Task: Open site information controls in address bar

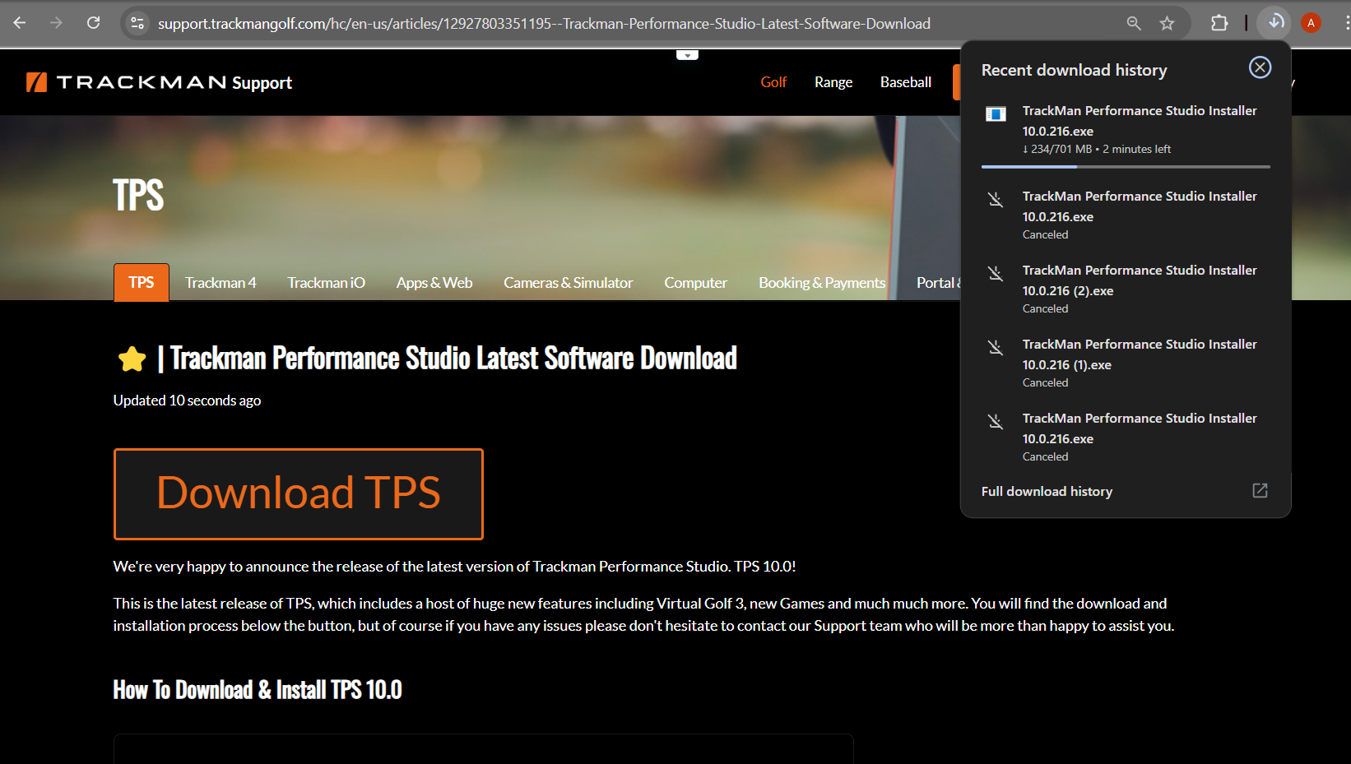Action: (137, 23)
